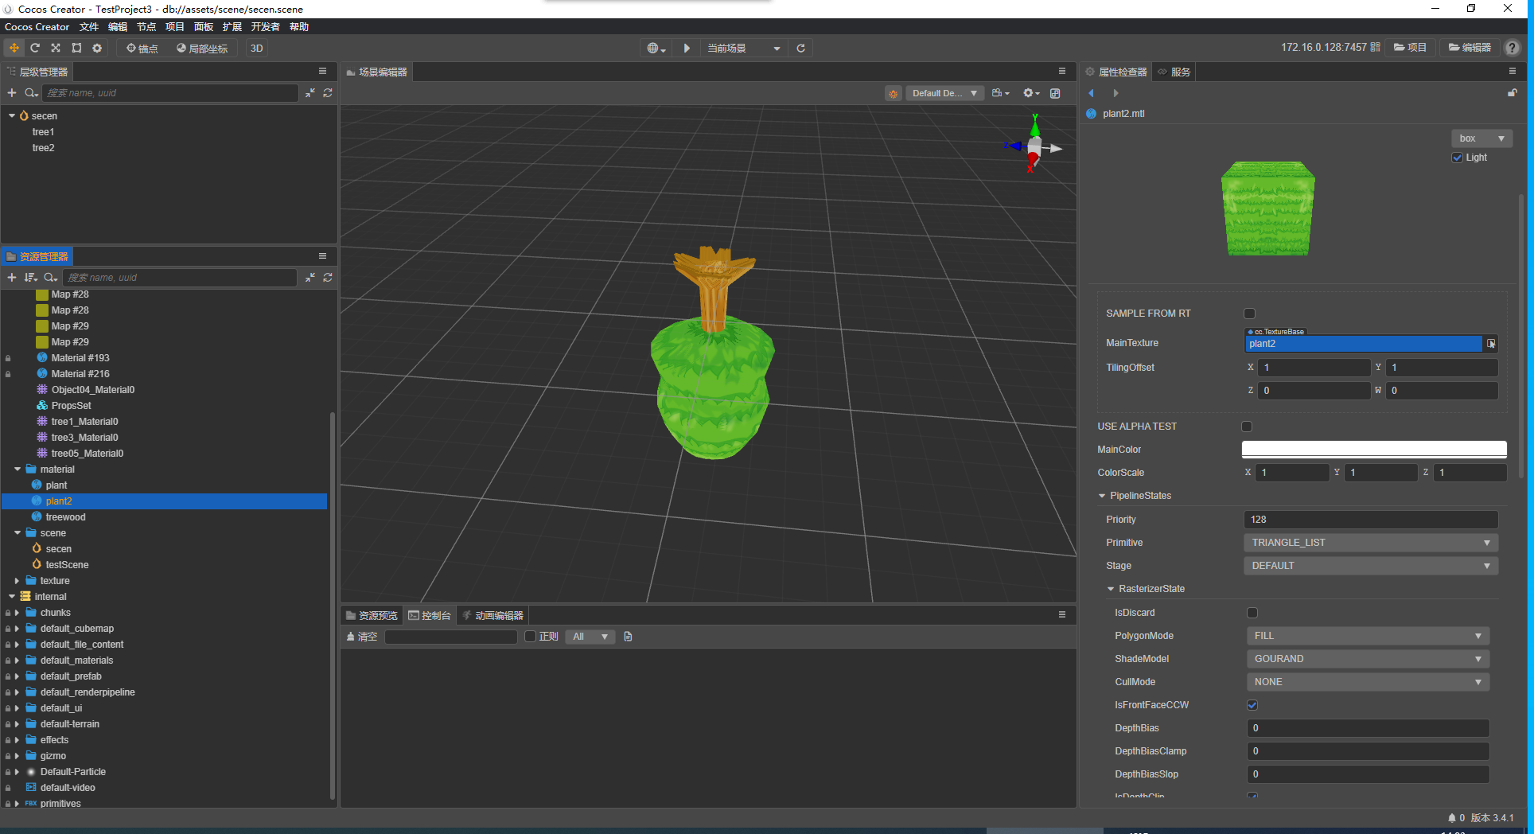Refresh the preview with the reload icon
The image size is (1534, 834).
[801, 49]
